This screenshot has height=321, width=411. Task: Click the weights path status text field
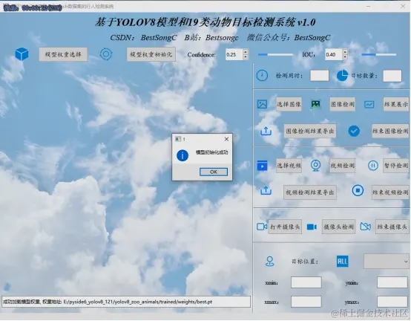(x=126, y=302)
